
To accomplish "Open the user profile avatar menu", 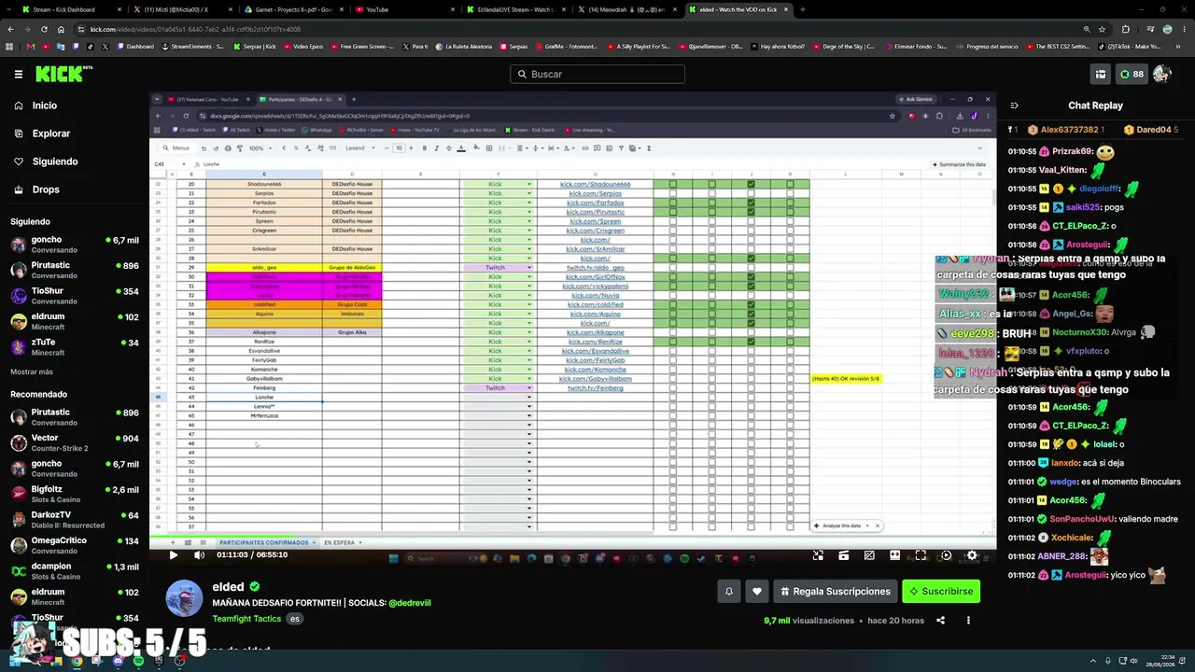I will 1162,74.
